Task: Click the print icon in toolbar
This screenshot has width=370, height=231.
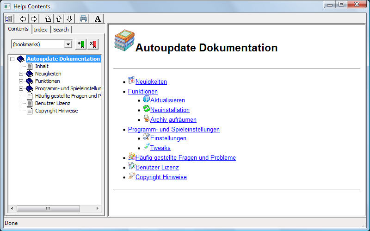Action: pyautogui.click(x=84, y=19)
